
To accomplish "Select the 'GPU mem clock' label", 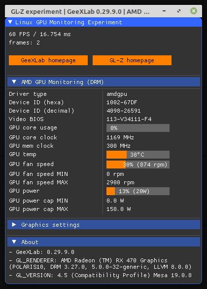I will tap(31, 146).
